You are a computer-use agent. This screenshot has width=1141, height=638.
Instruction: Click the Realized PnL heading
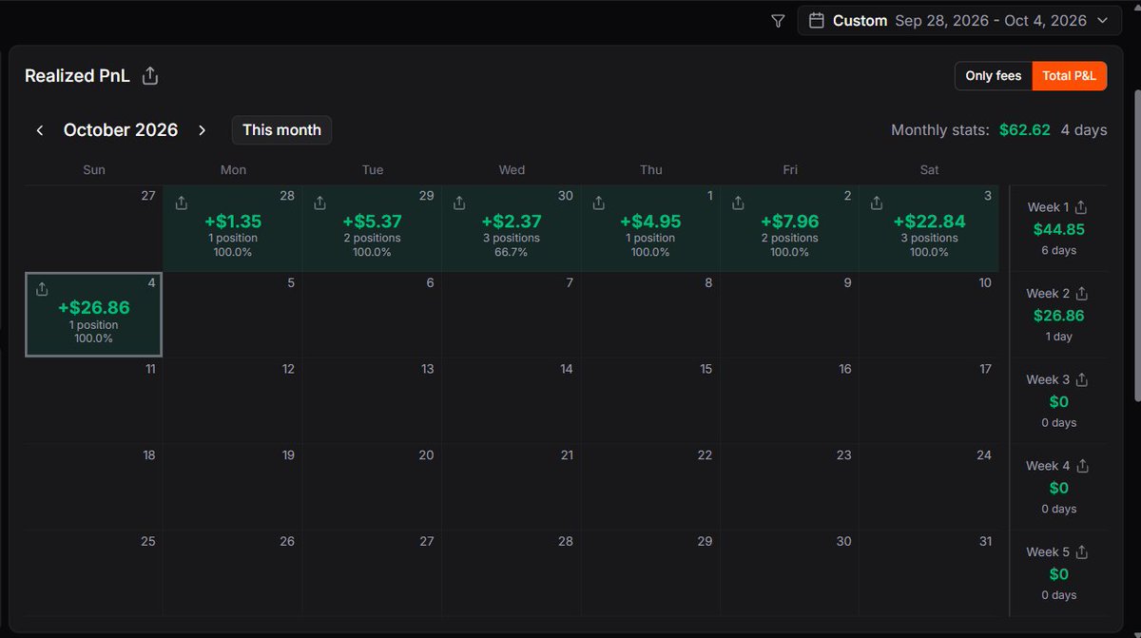click(x=77, y=76)
